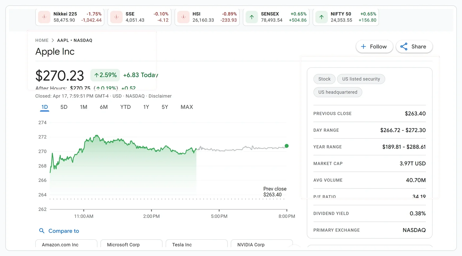Open the SENSEX index card
The width and height of the screenshot is (462, 256).
pyautogui.click(x=276, y=17)
